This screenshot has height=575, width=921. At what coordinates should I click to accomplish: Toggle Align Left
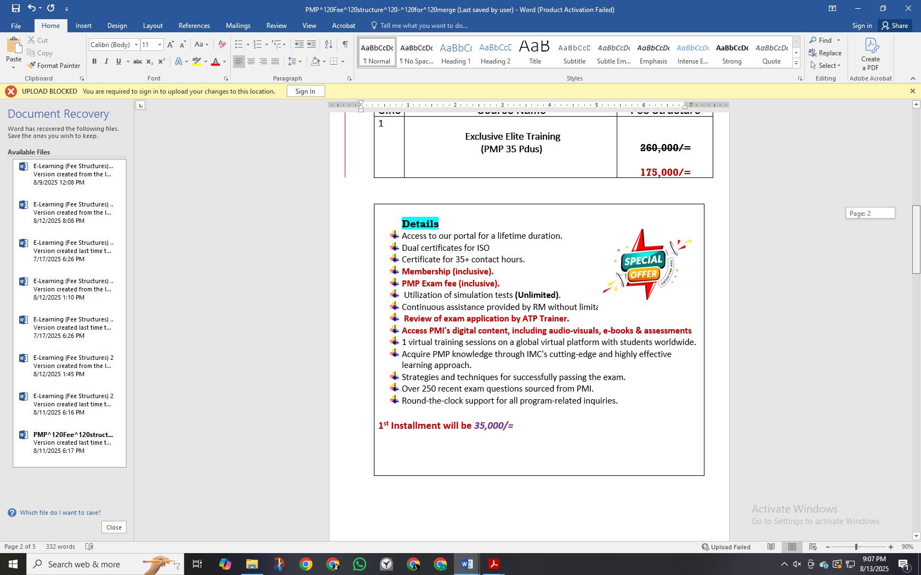[238, 61]
